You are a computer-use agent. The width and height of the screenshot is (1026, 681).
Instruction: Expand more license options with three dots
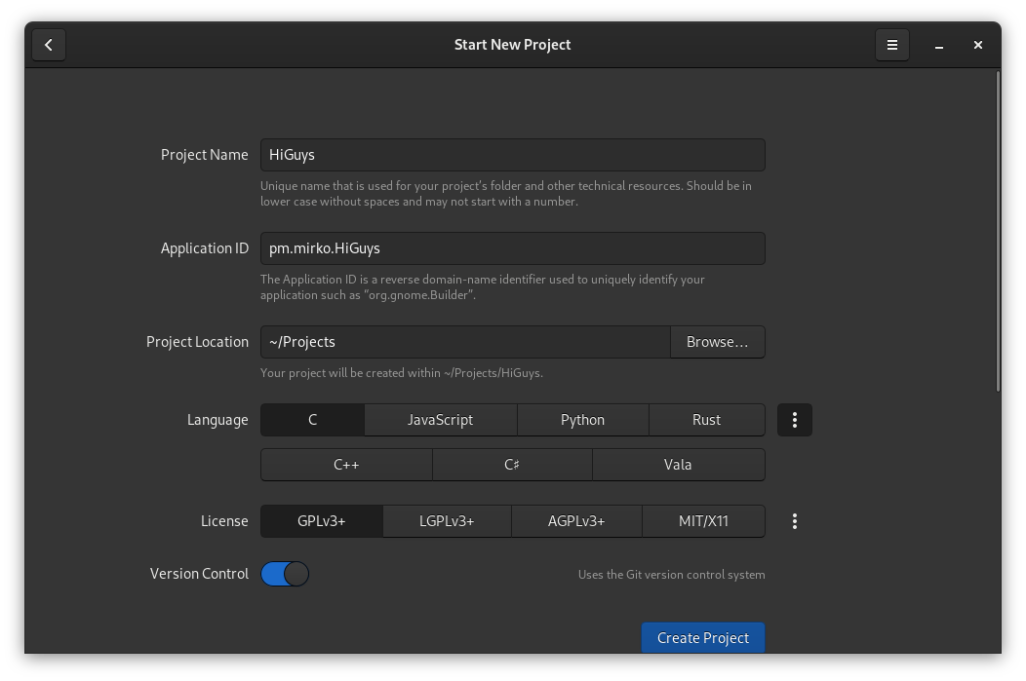[x=794, y=521]
